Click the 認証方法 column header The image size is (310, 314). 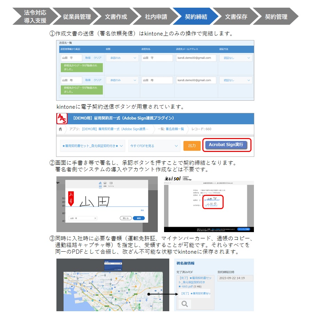[x=224, y=49]
